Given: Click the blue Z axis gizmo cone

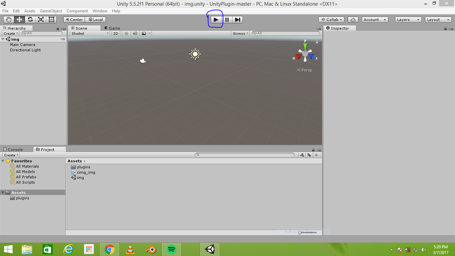Looking at the screenshot, I should [311, 57].
